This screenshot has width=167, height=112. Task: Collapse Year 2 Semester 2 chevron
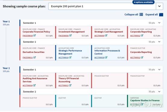click(159, 92)
